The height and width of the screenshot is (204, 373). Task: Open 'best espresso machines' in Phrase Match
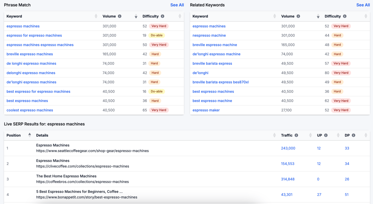pos(27,101)
